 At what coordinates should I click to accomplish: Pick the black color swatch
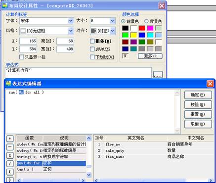[126, 28]
